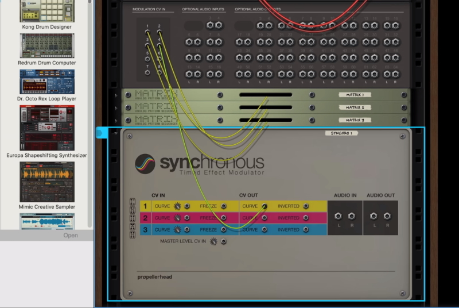Pick the Europa Shapeshifting Synthesizer thumbnail
459x308 pixels.
pyautogui.click(x=47, y=128)
